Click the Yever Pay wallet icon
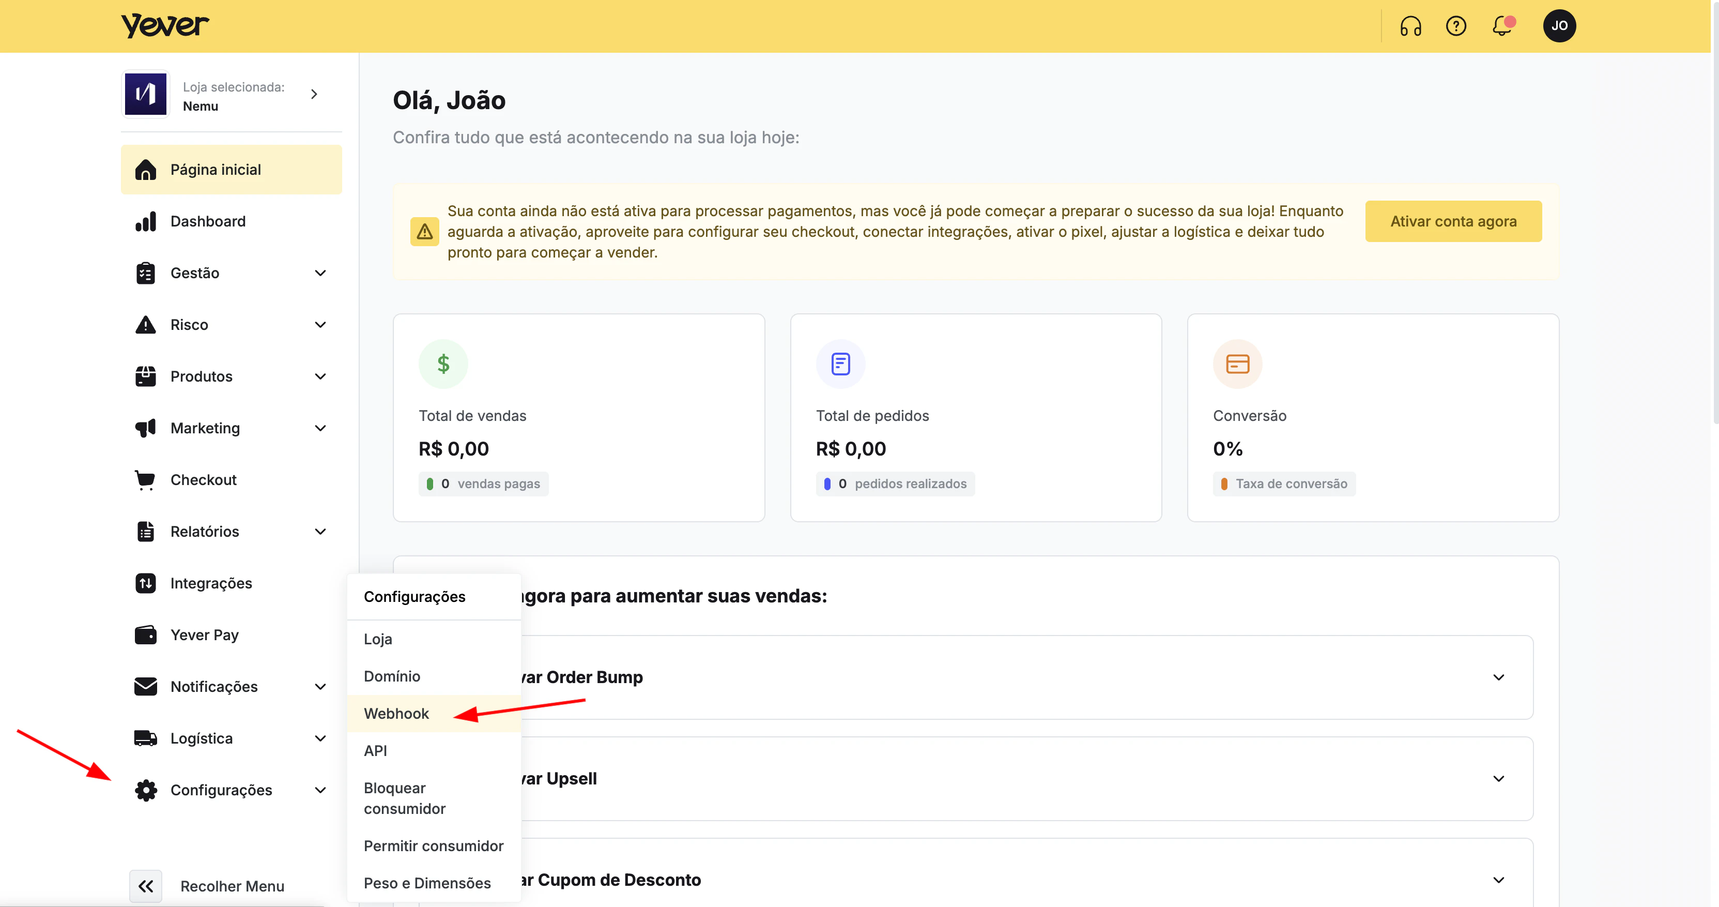1719x907 pixels. pos(145,634)
